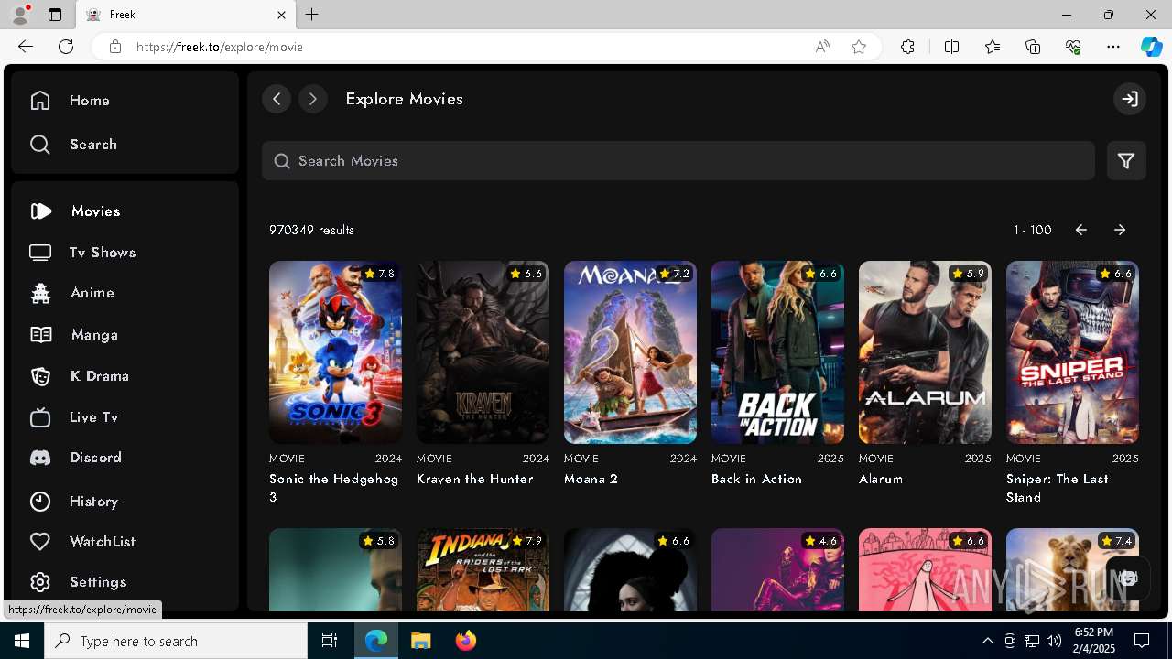This screenshot has width=1172, height=659.
Task: Click the Freek tab title
Action: click(122, 15)
